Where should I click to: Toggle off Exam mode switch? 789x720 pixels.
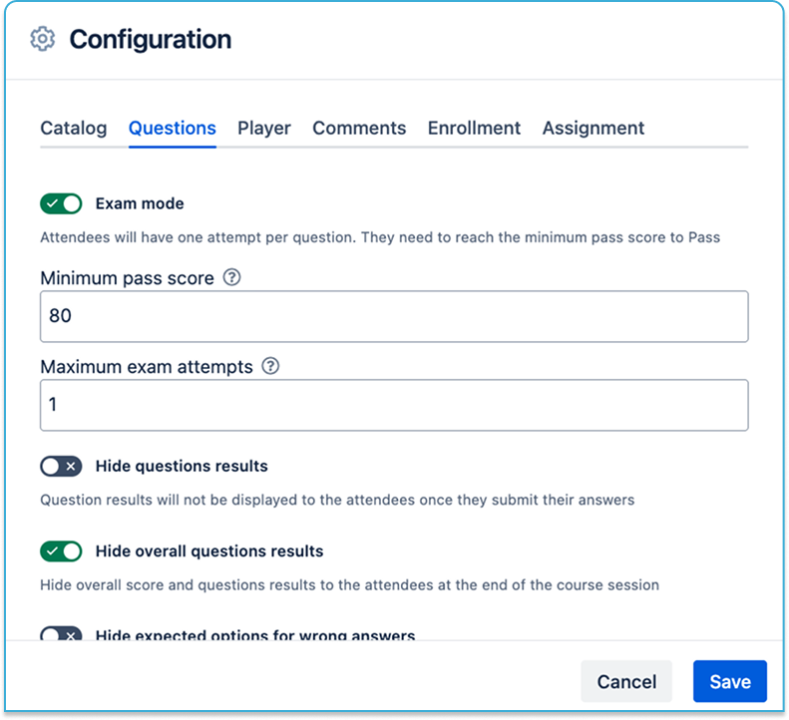61,203
